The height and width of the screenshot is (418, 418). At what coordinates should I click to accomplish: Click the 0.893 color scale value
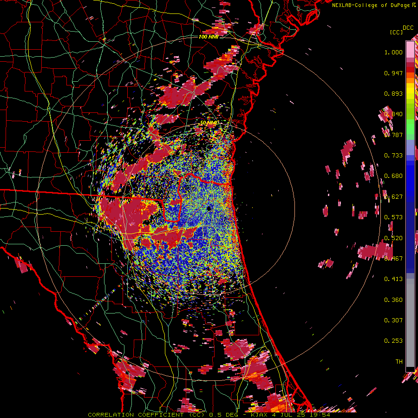pos(393,93)
